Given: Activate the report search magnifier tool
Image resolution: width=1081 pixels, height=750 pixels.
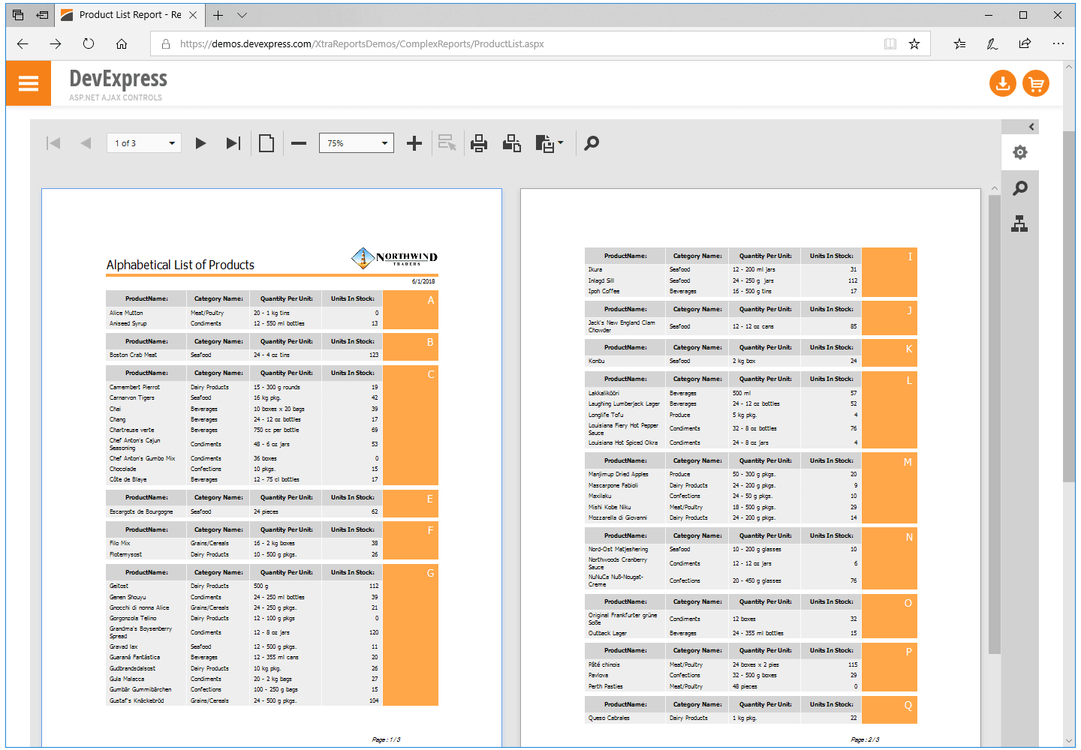Looking at the screenshot, I should click(x=591, y=142).
